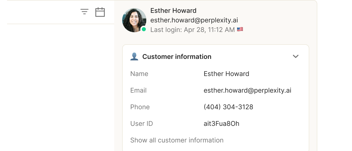This screenshot has height=151, width=352.
Task: Click the Esther Howard header name
Action: point(173,11)
